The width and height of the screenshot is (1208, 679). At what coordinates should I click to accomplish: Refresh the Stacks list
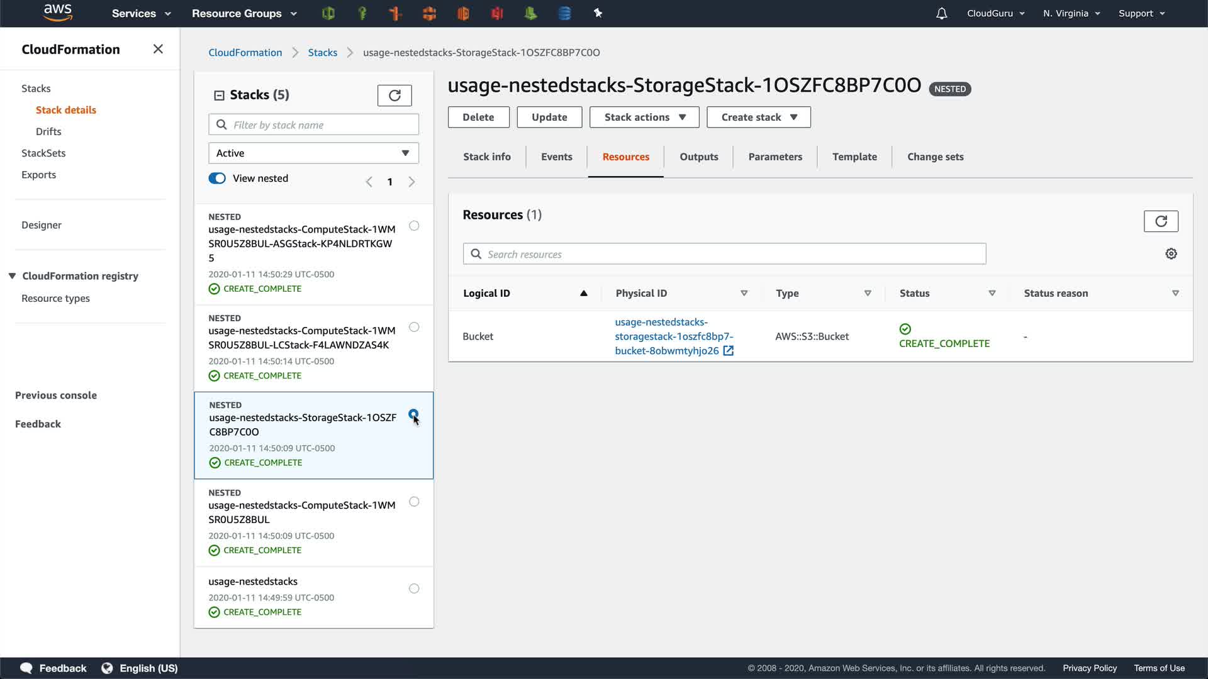point(394,96)
